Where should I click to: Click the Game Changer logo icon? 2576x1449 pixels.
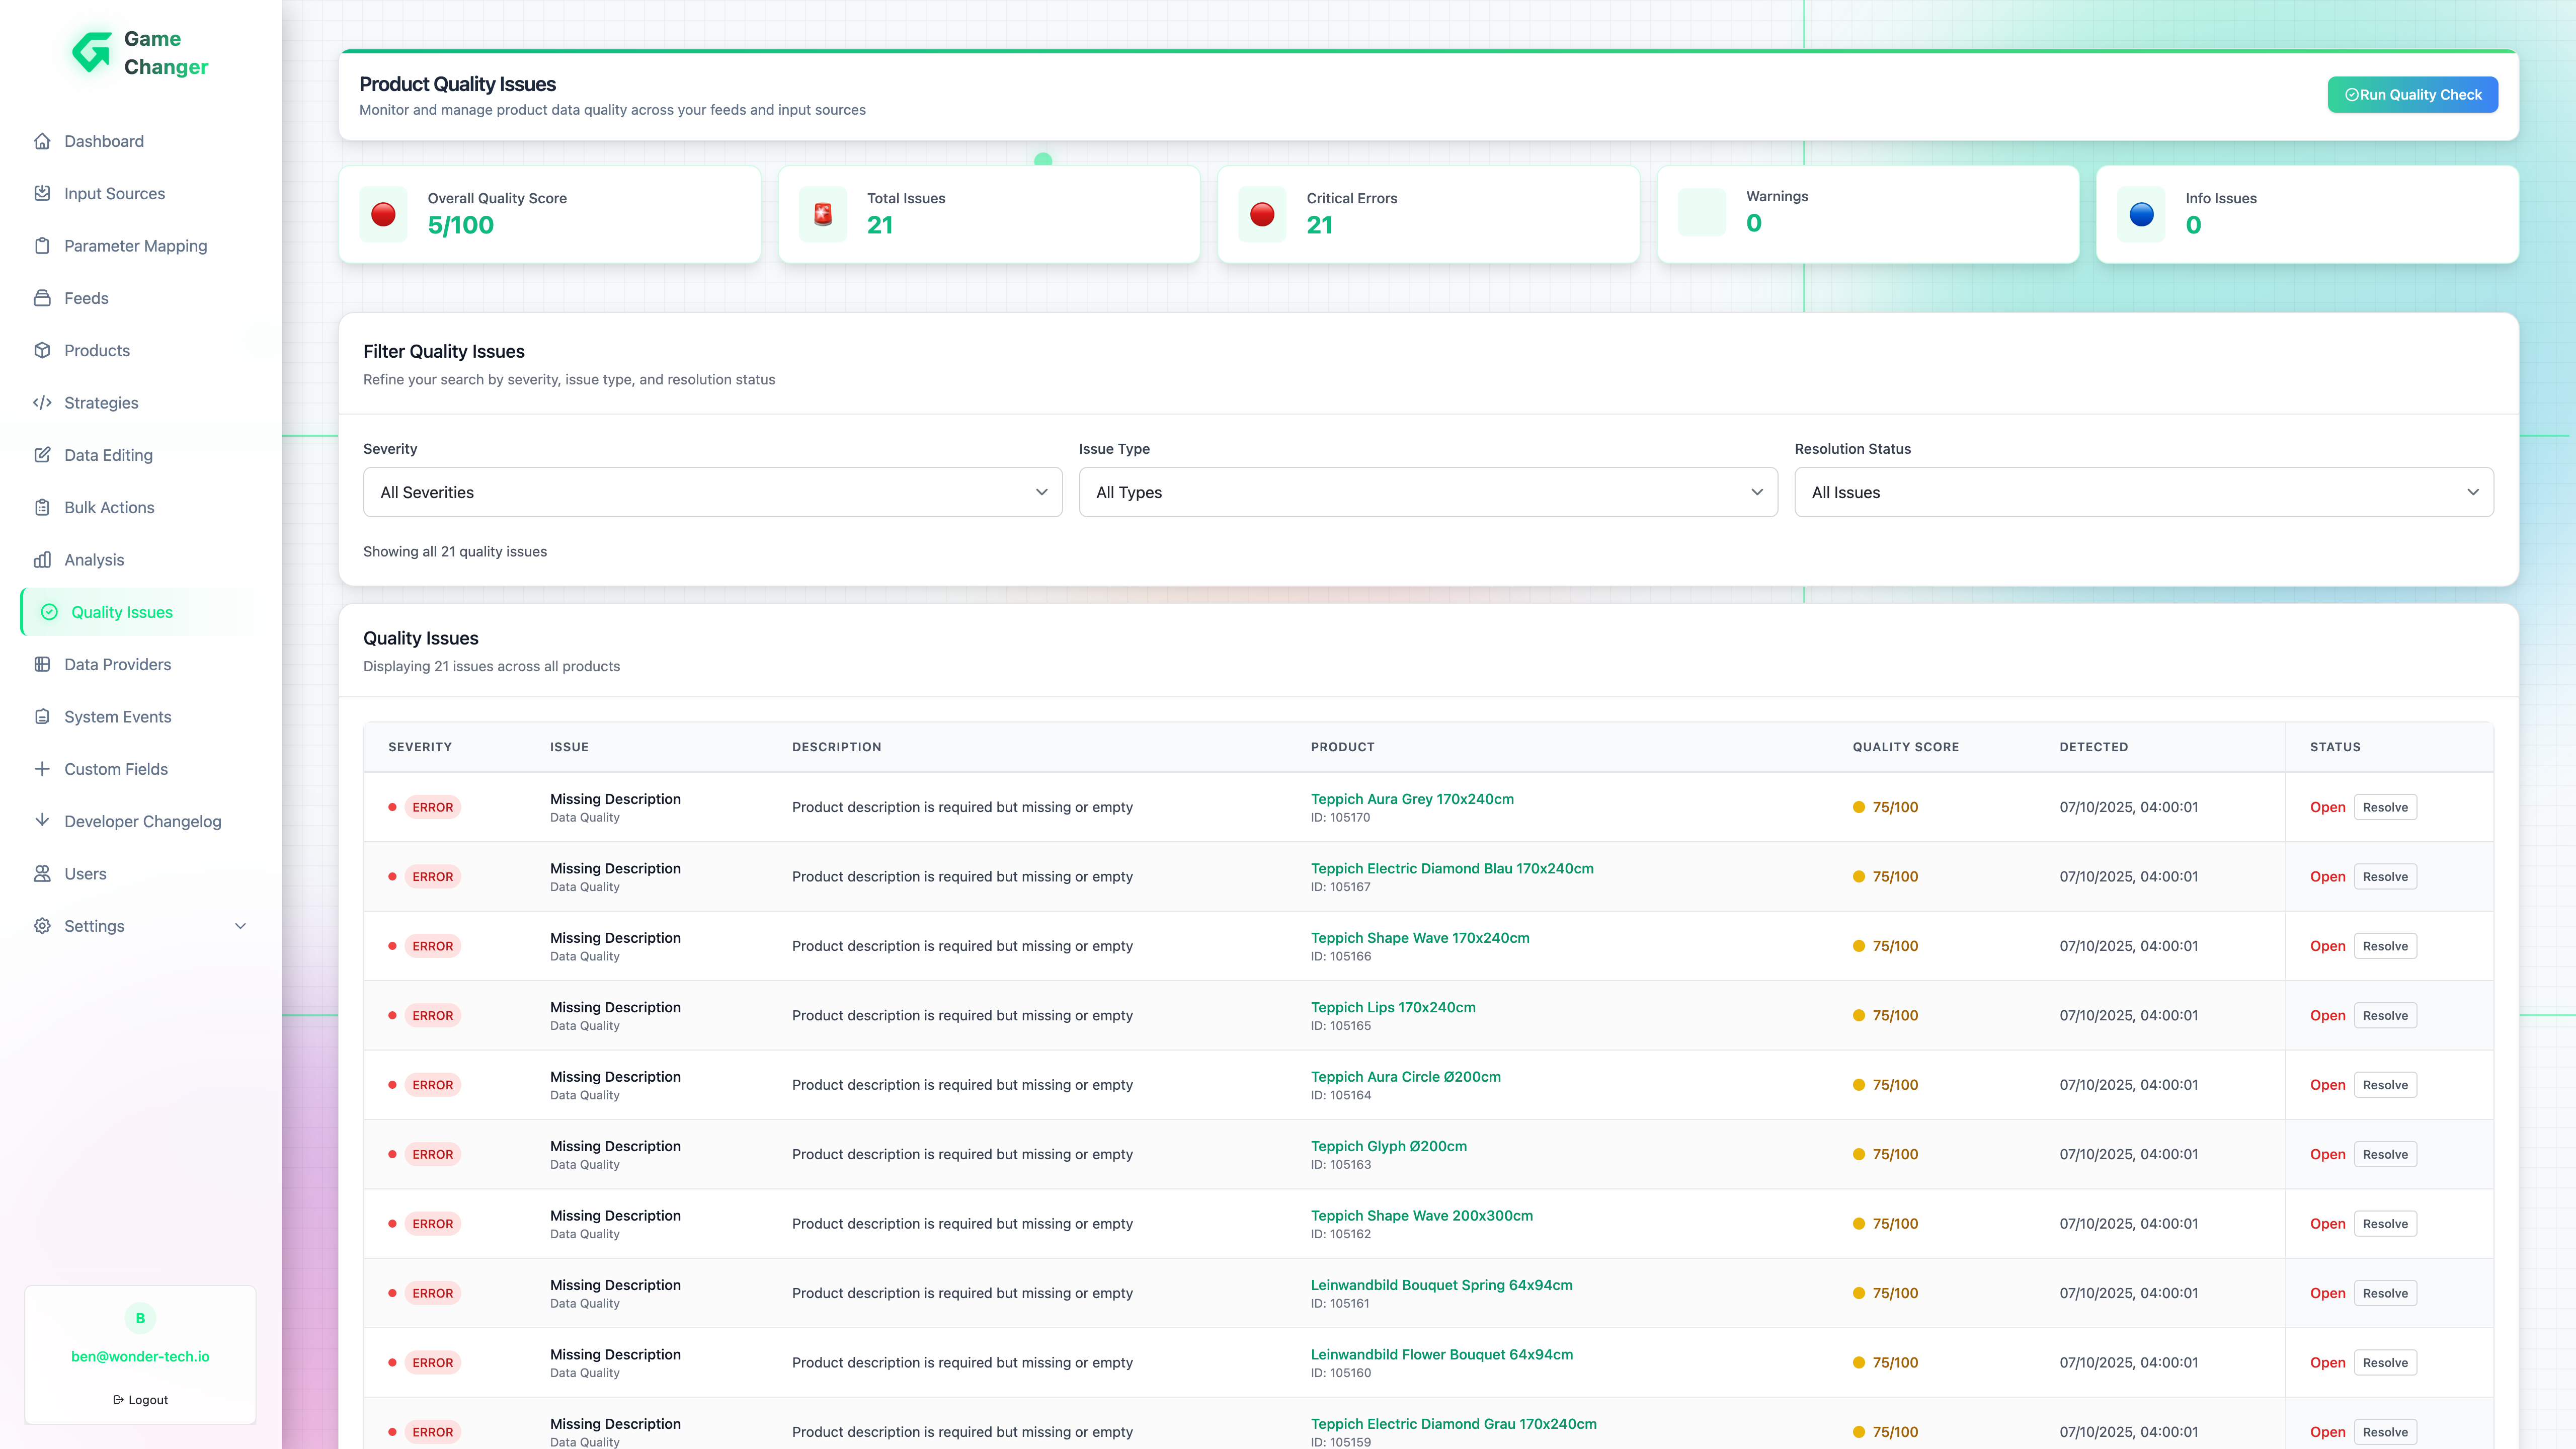[92, 53]
